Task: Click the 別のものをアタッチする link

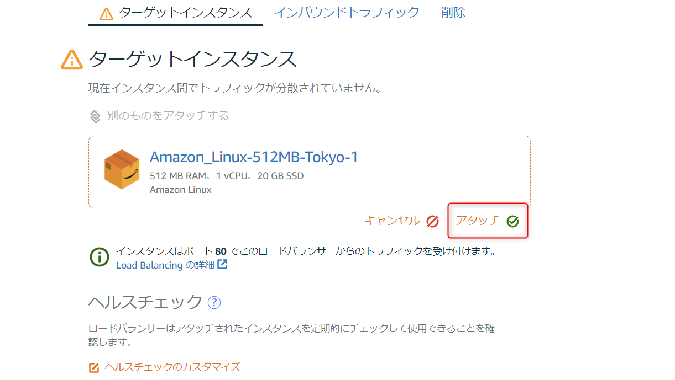Action: tap(168, 116)
